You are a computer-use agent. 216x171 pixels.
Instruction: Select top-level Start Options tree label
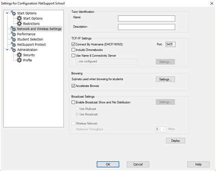pos(27,13)
